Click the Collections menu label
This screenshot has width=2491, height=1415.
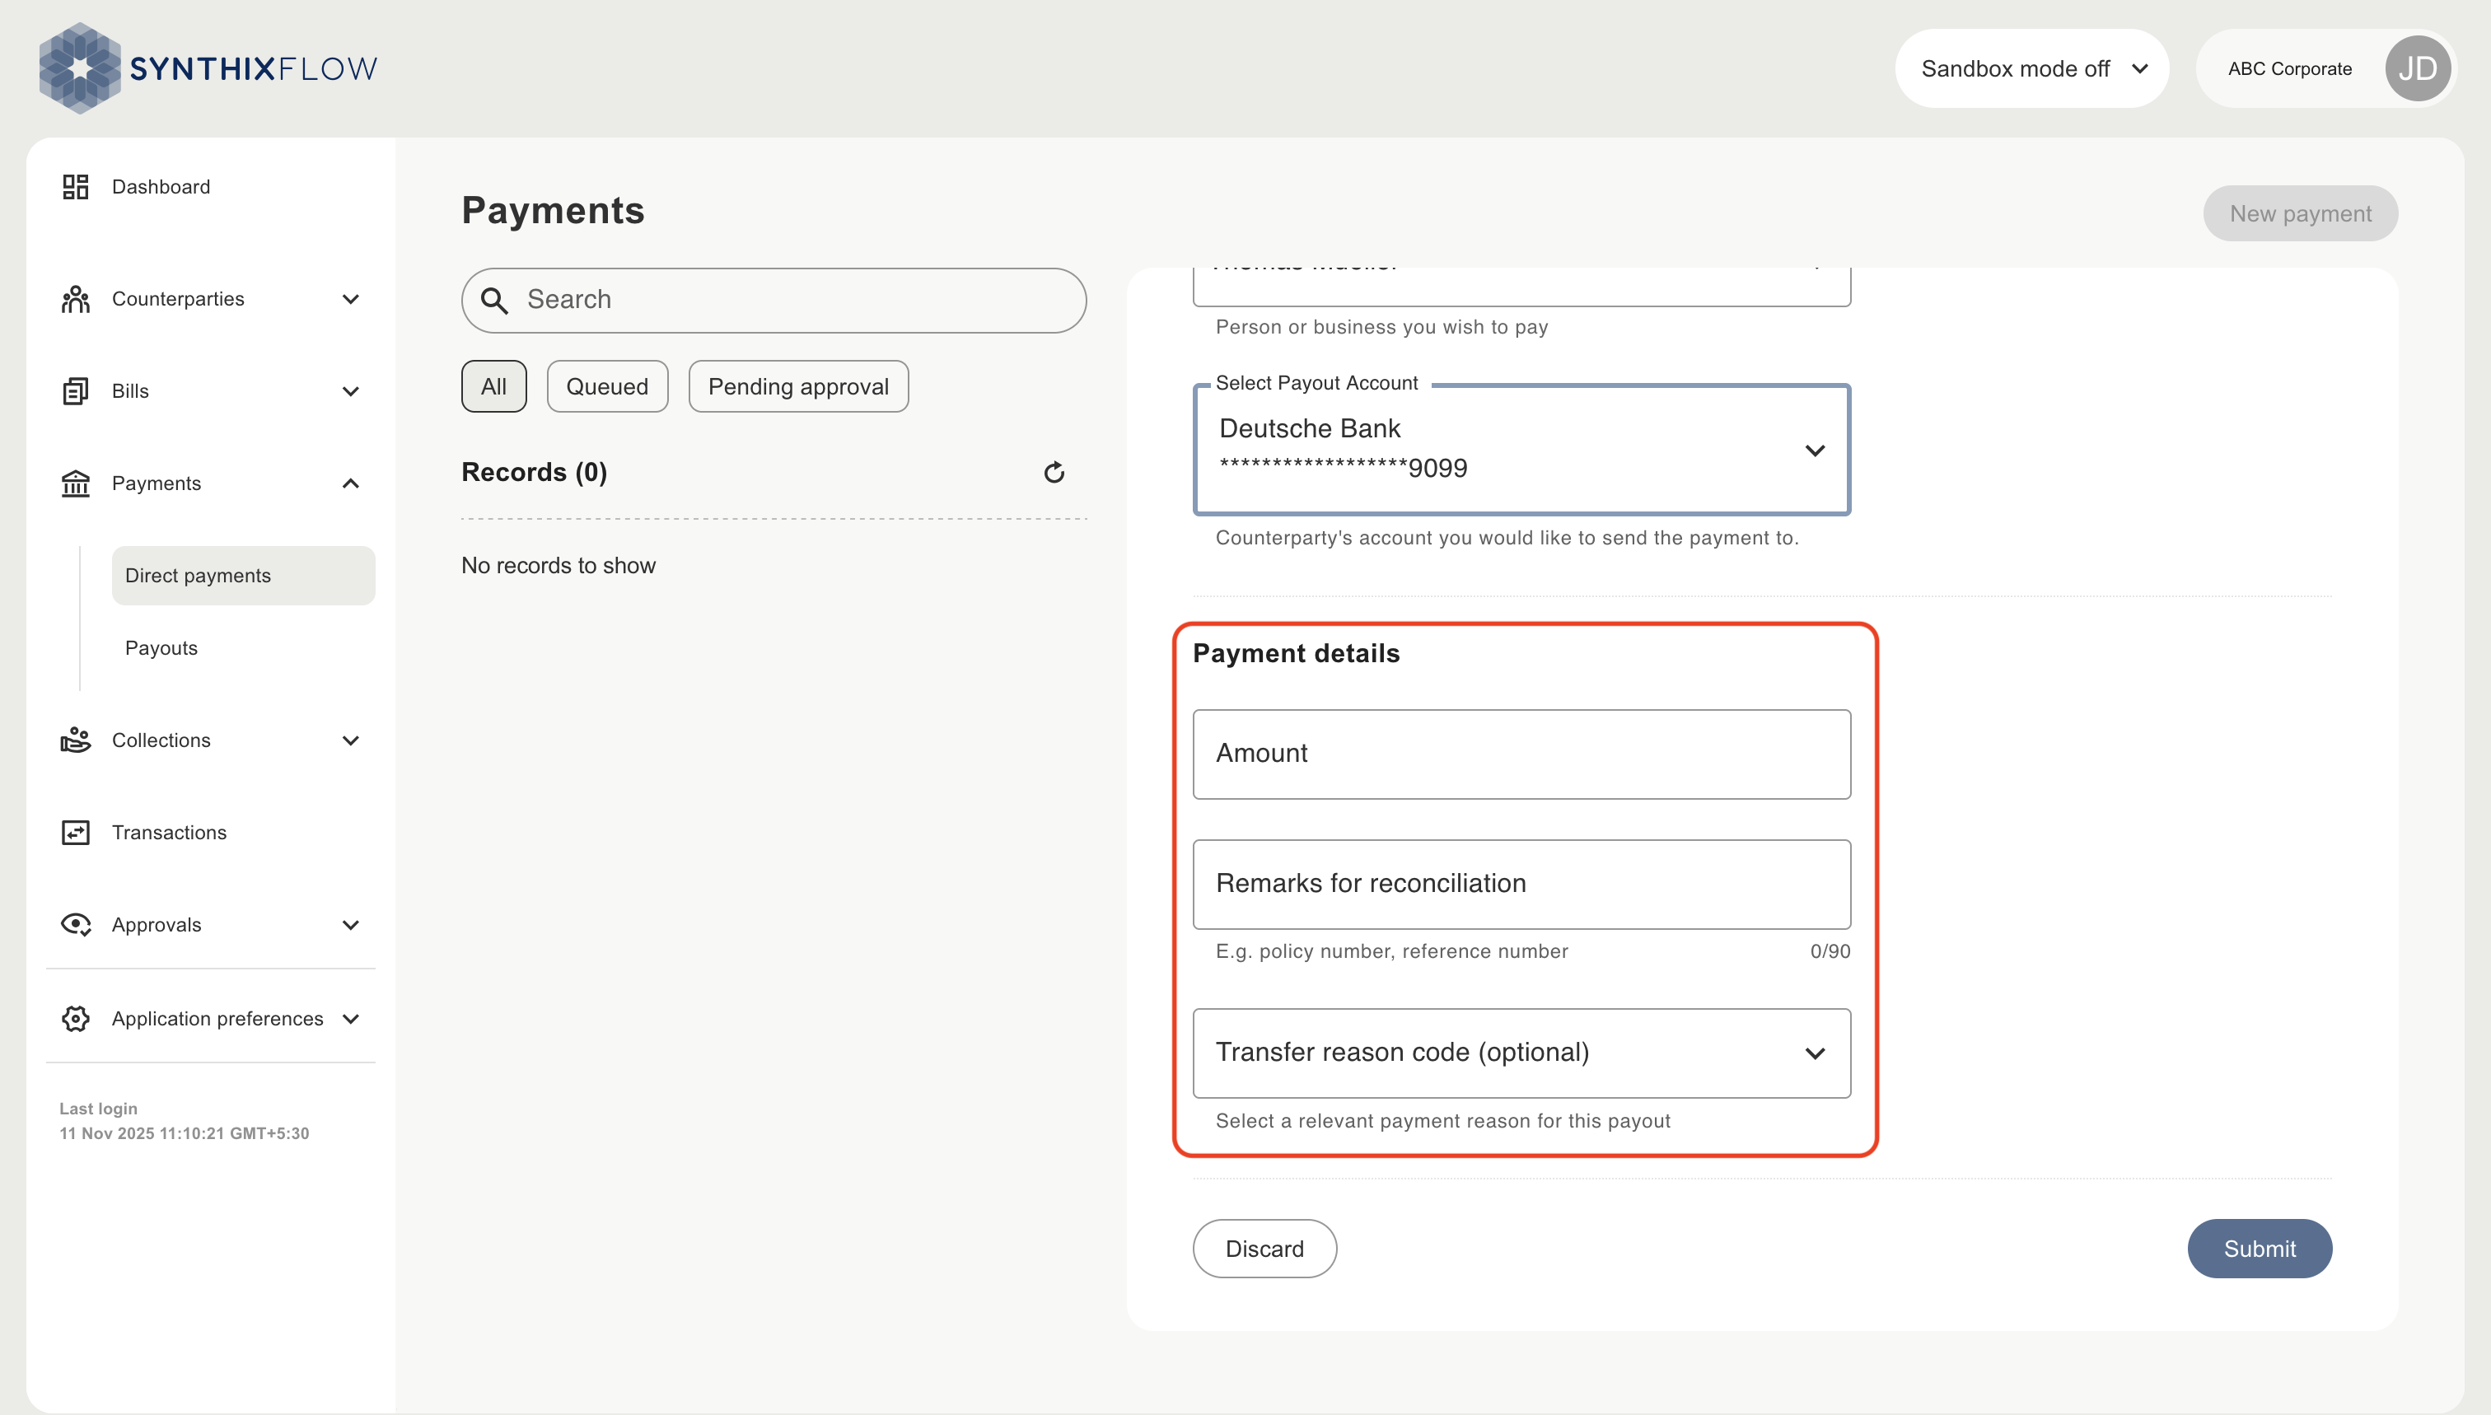coord(161,740)
